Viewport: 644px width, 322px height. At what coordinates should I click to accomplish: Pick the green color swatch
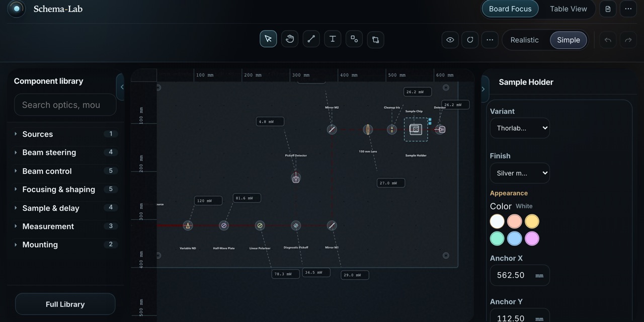[497, 238]
